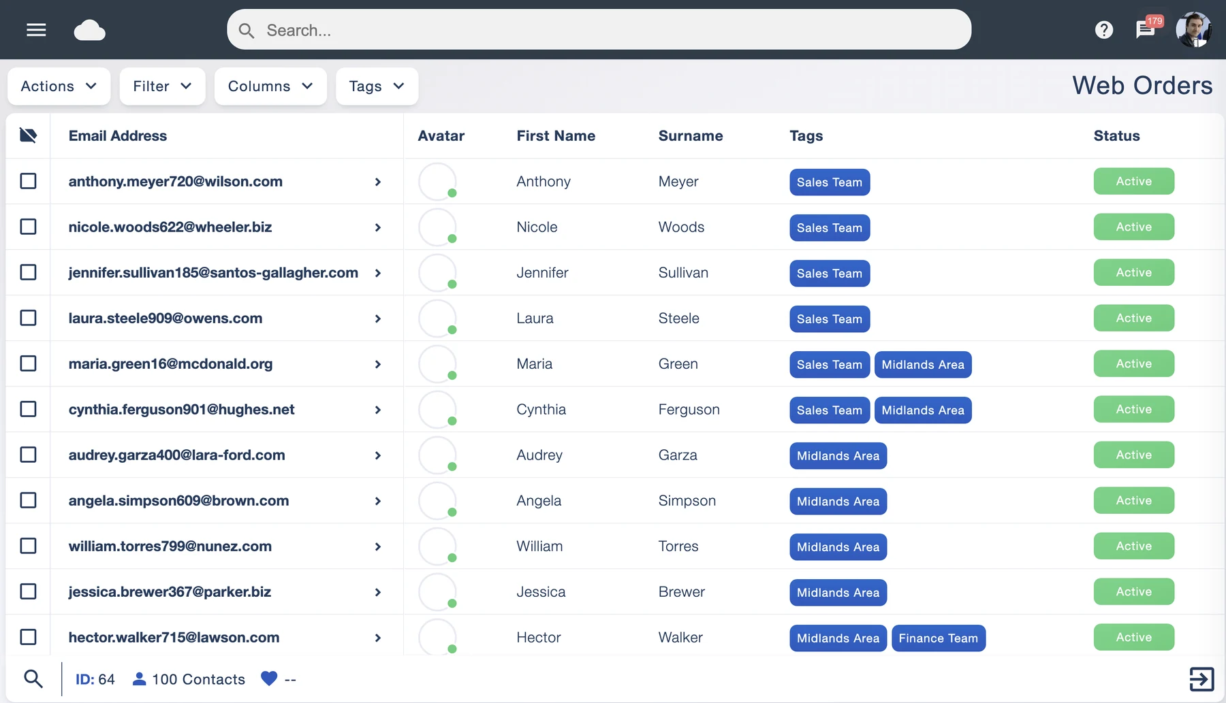Open the Tags dropdown

tap(377, 86)
